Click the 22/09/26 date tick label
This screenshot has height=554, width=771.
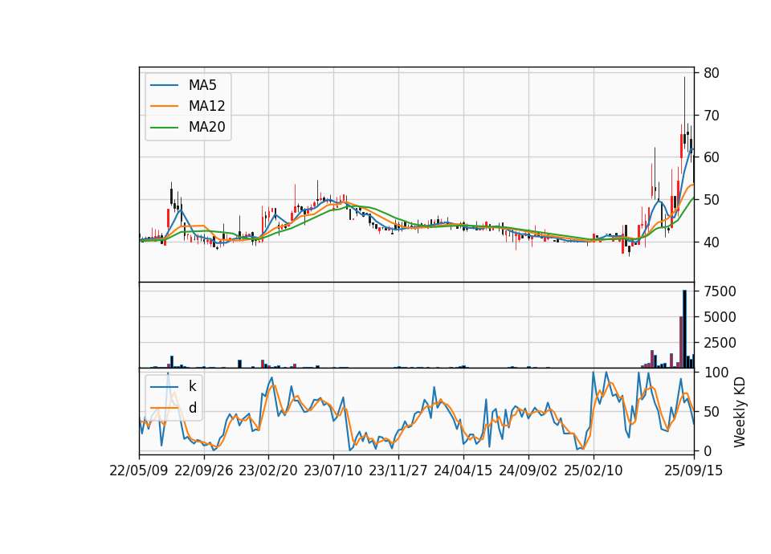[203, 470]
